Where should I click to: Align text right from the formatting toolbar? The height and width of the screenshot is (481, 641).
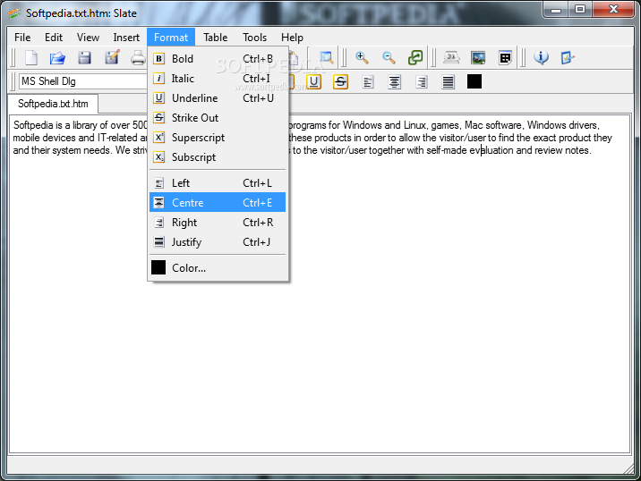coord(421,82)
